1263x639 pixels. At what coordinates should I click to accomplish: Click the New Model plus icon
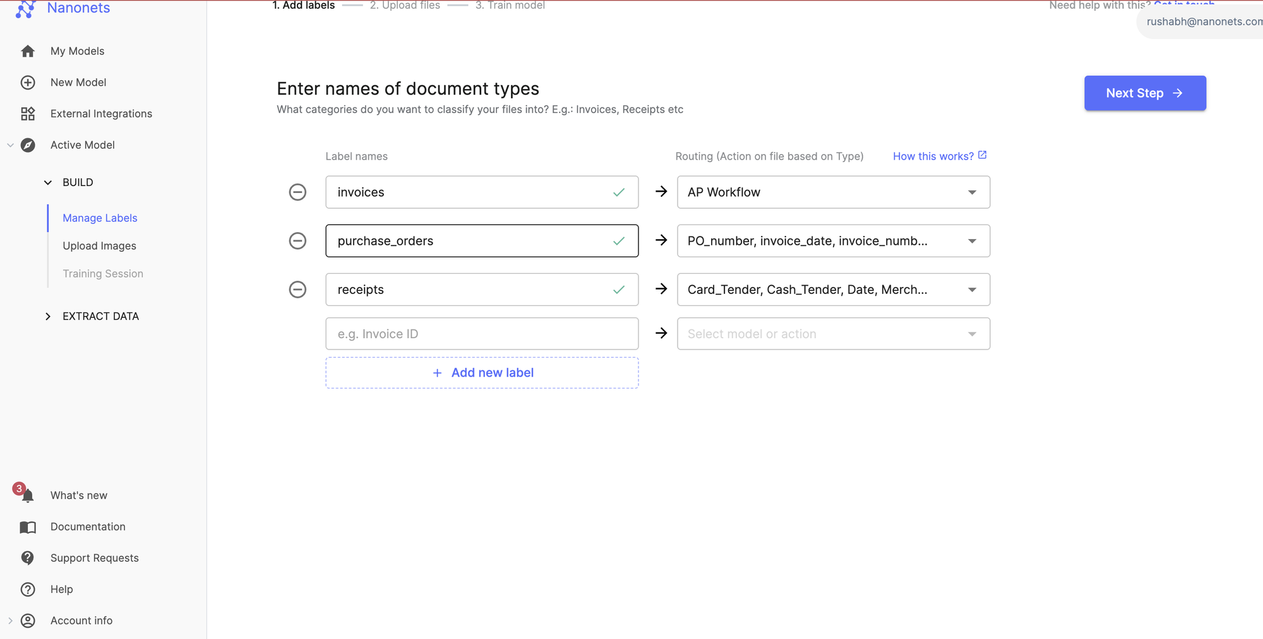tap(28, 82)
